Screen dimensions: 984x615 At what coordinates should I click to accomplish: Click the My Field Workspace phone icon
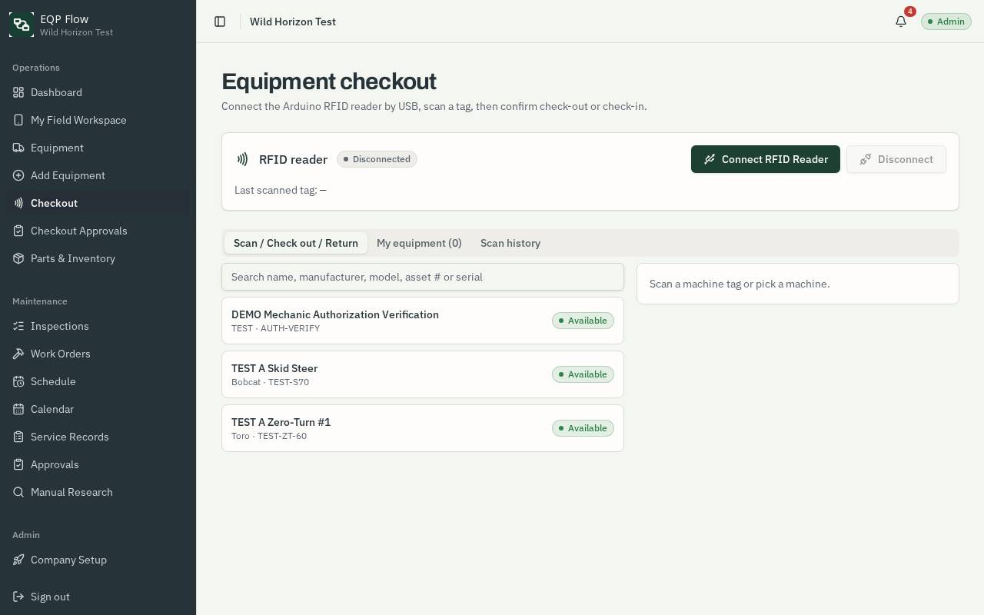tap(18, 120)
